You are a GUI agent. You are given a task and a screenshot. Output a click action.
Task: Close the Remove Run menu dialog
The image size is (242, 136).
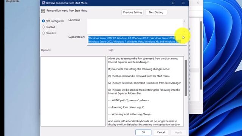(x=183, y=3)
